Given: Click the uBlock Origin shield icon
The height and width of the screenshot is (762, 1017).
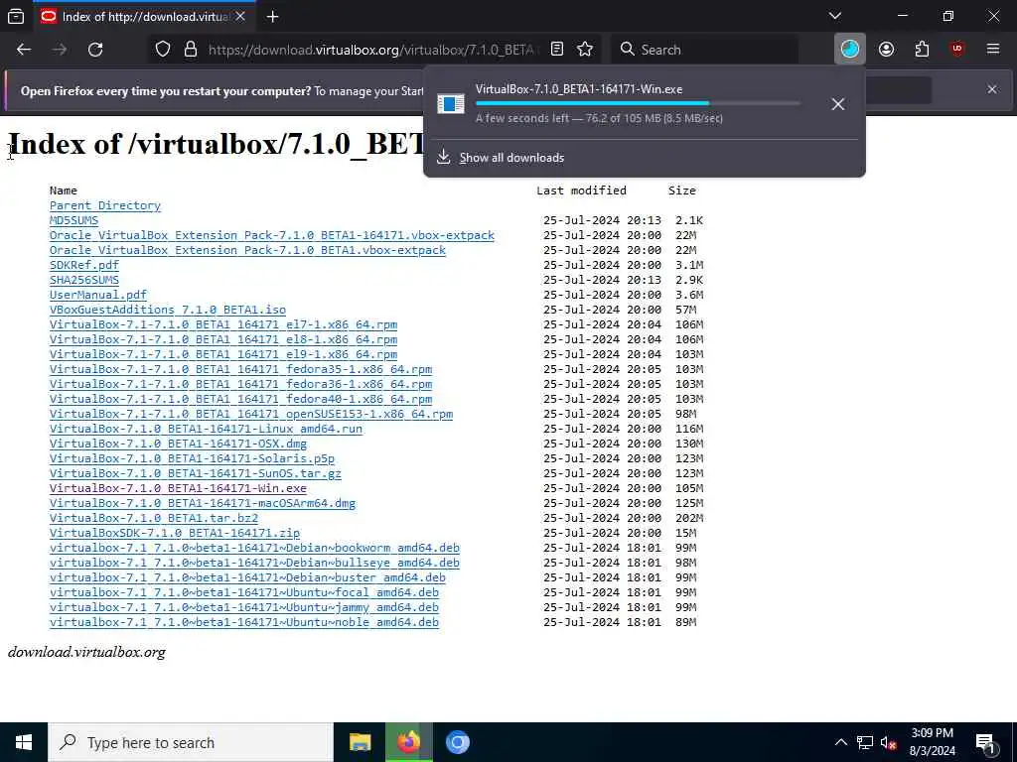Looking at the screenshot, I should coord(957,50).
